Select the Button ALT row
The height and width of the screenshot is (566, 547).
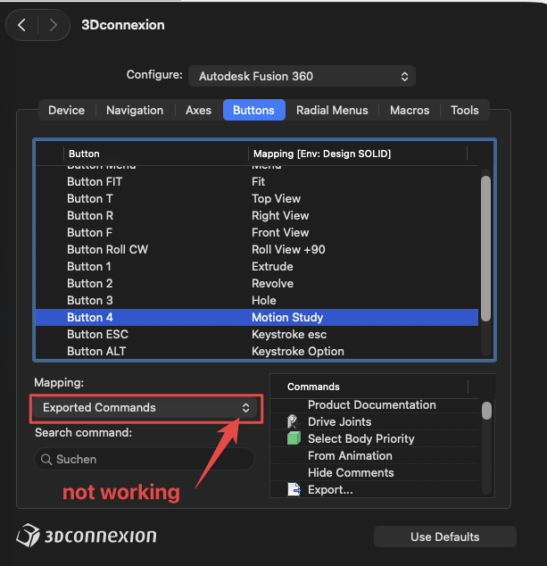pyautogui.click(x=257, y=351)
